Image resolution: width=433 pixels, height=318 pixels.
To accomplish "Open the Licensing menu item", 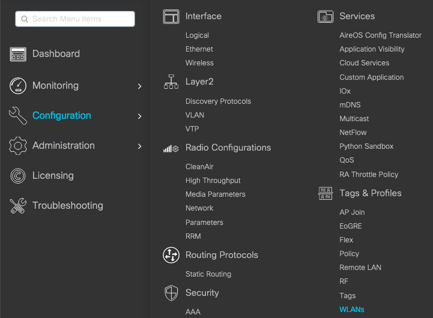I will (x=53, y=176).
